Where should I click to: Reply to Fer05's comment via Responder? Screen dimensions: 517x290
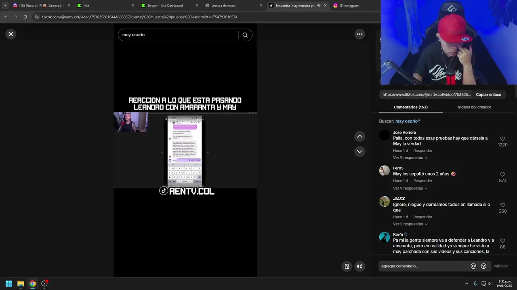(x=422, y=181)
